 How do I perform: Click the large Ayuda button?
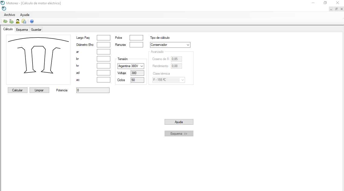[x=179, y=122]
